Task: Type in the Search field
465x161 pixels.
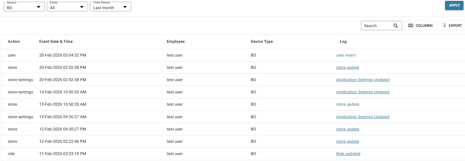Action: 377,26
